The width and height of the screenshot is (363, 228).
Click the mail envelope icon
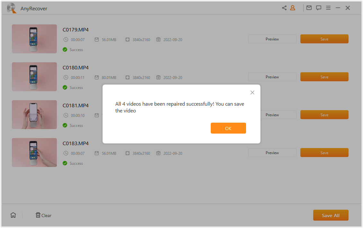309,8
